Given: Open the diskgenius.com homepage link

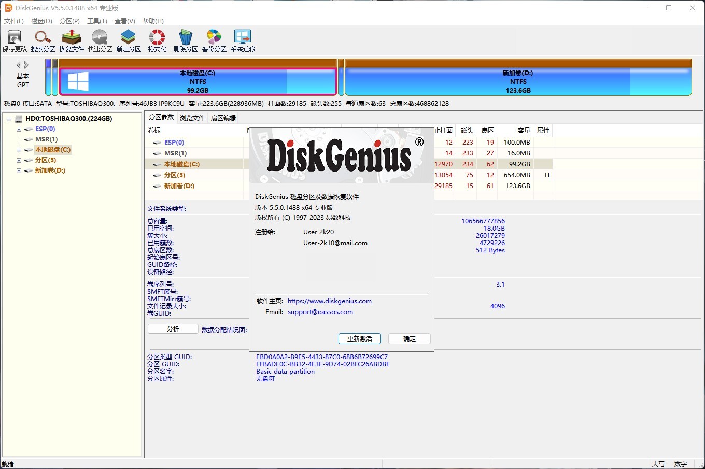Looking at the screenshot, I should (329, 301).
